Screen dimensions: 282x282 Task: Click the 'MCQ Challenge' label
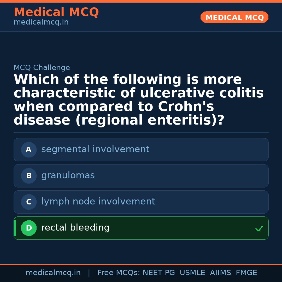coord(42,68)
